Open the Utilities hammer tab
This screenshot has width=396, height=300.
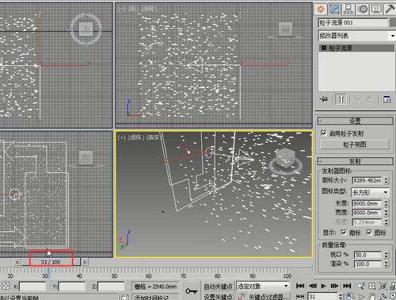click(x=390, y=10)
